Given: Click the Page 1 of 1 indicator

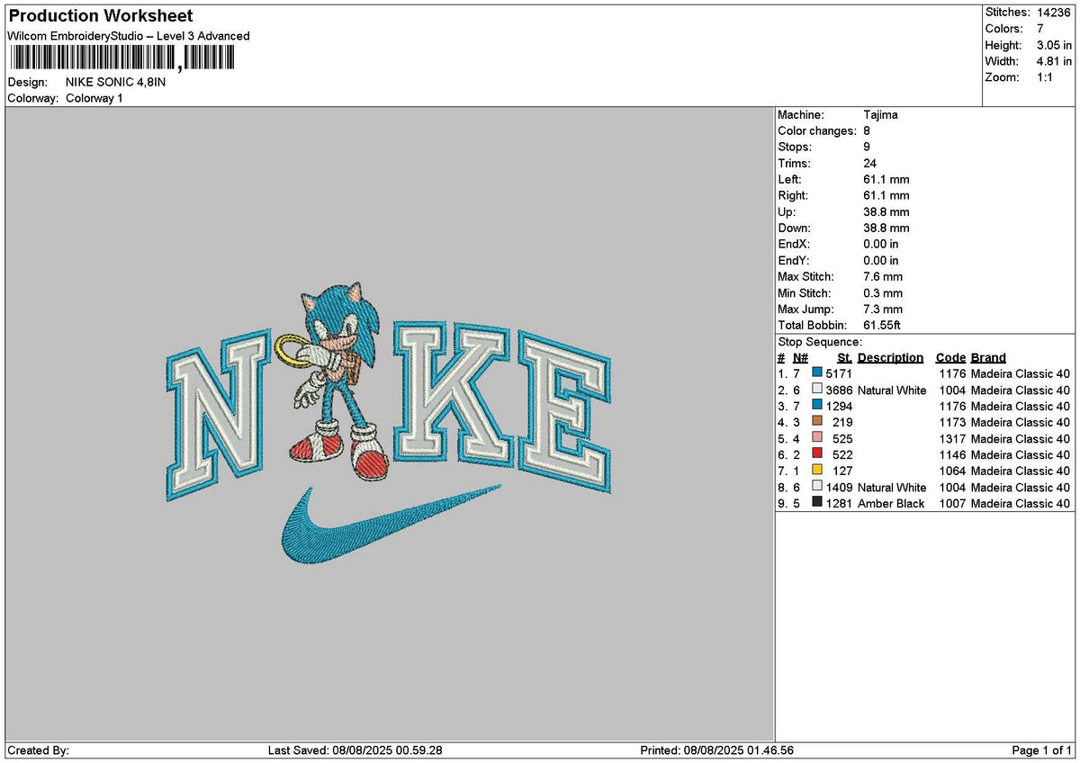Looking at the screenshot, I should 1042,750.
